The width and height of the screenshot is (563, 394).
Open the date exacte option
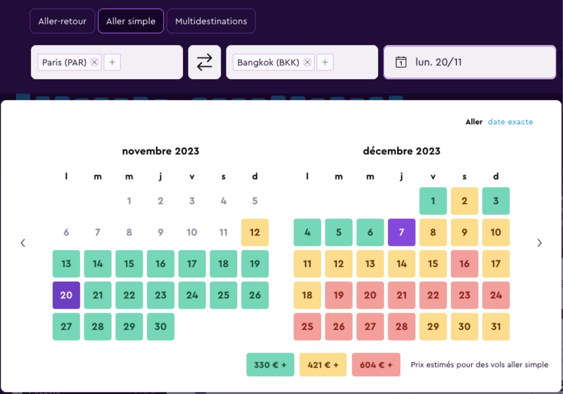tap(510, 122)
